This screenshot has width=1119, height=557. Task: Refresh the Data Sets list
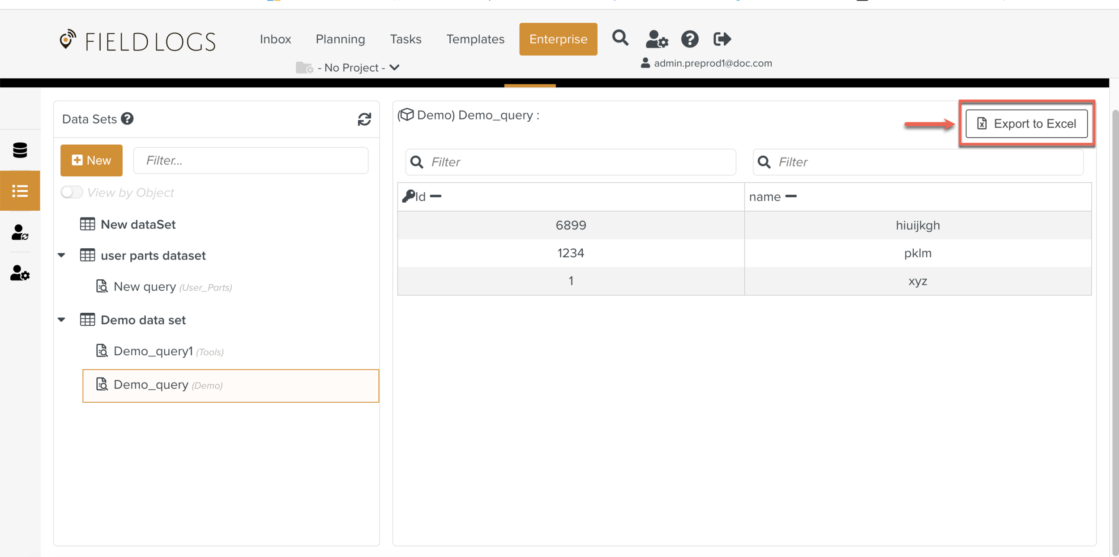[364, 119]
